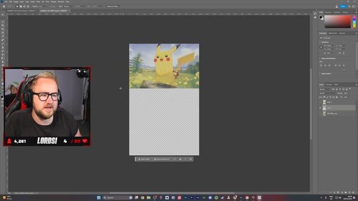Choose New selection mode icon

click(x=17, y=6)
